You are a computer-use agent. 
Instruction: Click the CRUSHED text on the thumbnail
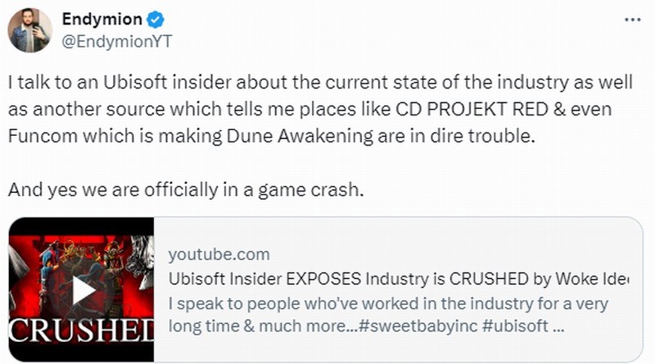point(82,336)
